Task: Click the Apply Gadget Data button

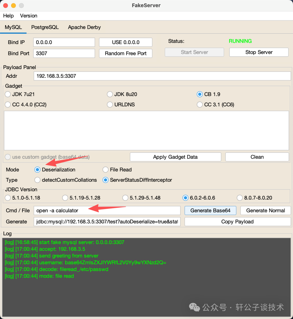Action: click(175, 157)
